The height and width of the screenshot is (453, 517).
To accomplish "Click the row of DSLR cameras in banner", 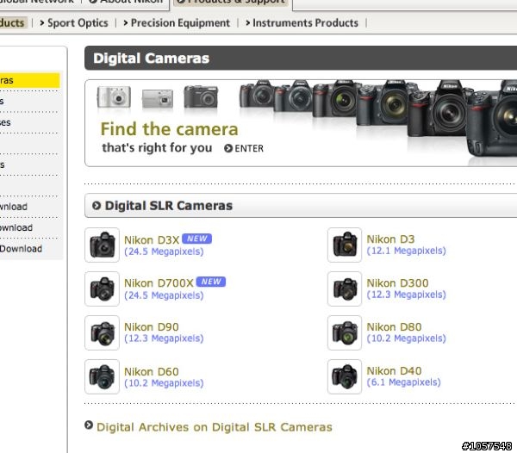I will tap(378, 119).
